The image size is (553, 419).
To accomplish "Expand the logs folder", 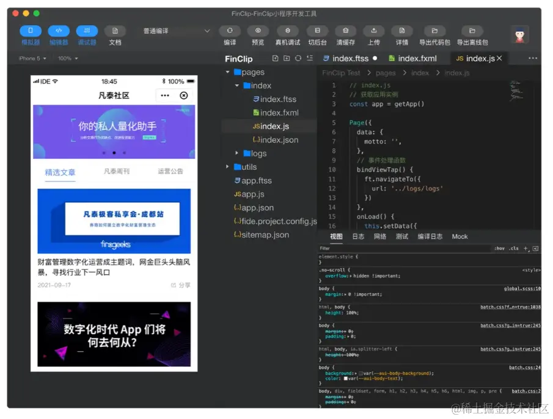I will pyautogui.click(x=237, y=153).
